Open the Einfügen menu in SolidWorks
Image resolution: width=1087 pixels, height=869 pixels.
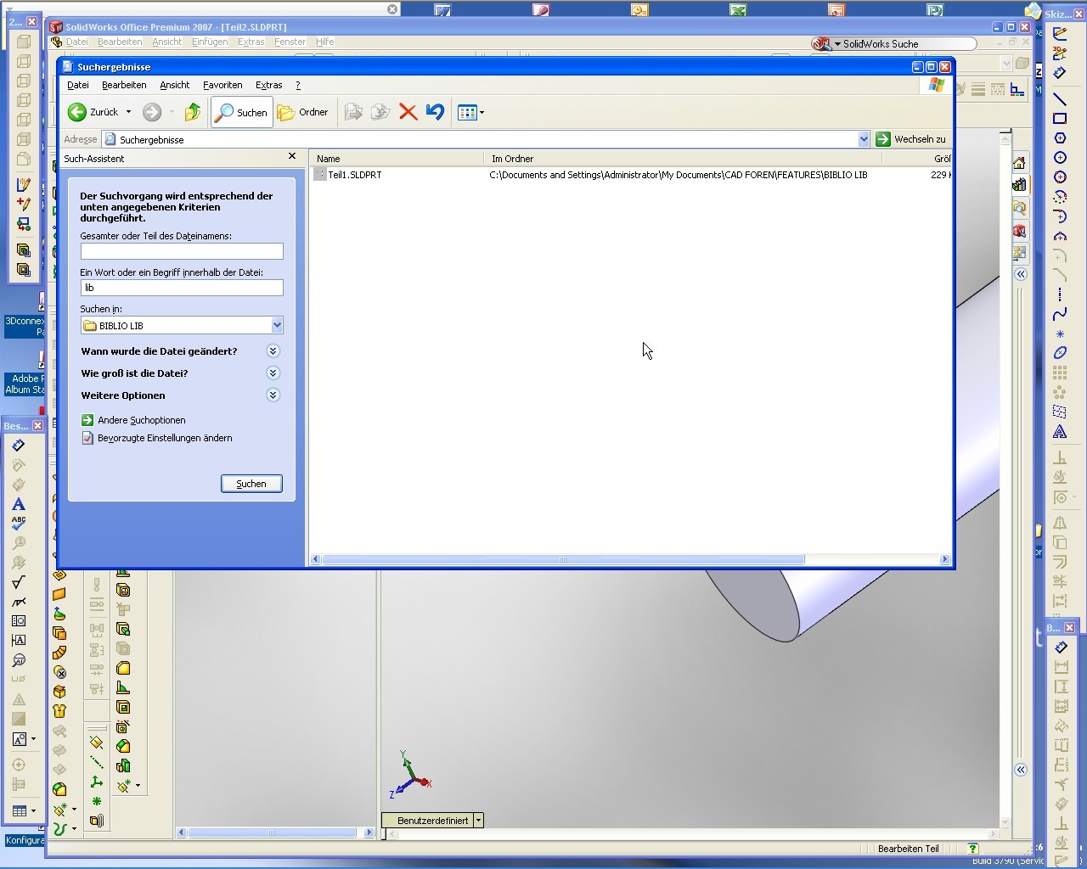(210, 42)
